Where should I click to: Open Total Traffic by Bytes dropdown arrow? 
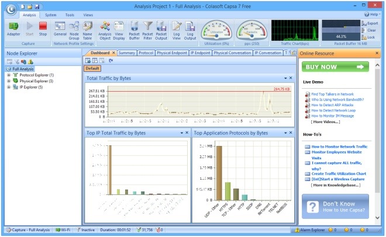coord(285,78)
